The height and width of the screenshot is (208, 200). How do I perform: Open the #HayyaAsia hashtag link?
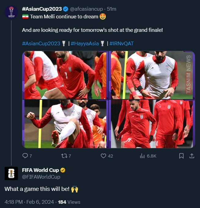click(85, 43)
